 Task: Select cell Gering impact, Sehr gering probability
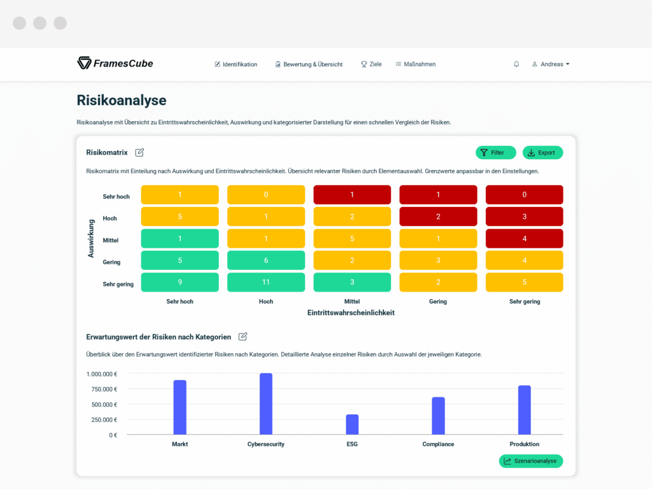[x=525, y=260]
